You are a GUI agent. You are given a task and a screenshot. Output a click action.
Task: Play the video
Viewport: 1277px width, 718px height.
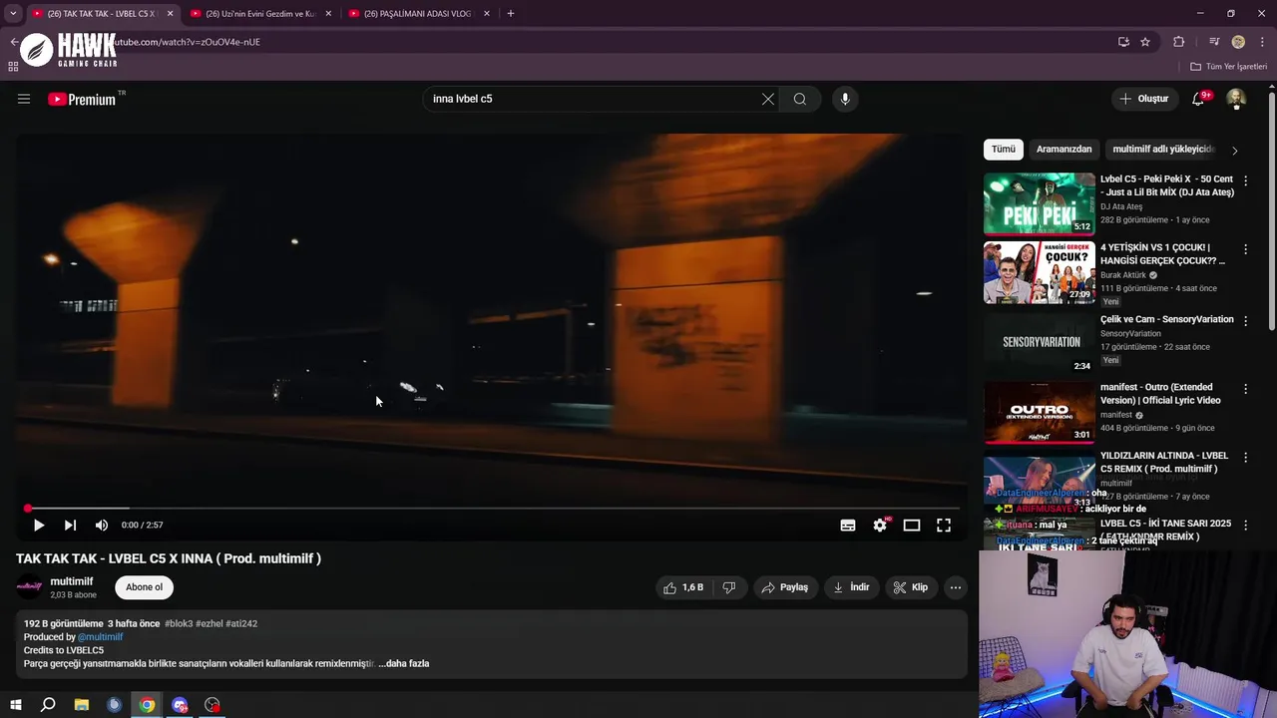point(39,525)
